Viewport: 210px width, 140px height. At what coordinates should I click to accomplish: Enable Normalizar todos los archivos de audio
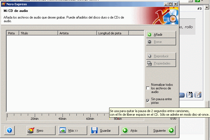[148, 88]
